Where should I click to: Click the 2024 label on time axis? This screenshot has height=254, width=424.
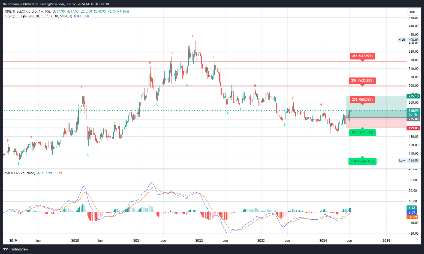click(323, 241)
